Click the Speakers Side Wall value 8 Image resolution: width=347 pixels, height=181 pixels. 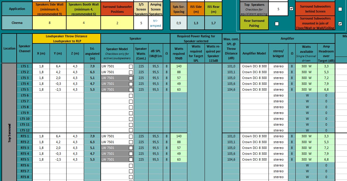[x=49, y=23]
